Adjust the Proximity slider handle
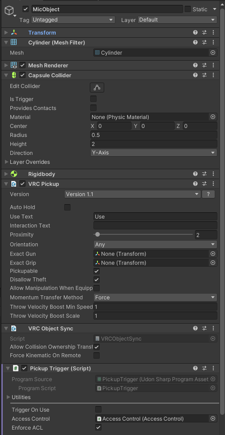Image resolution: width=225 pixels, height=435 pixels. tap(97, 235)
